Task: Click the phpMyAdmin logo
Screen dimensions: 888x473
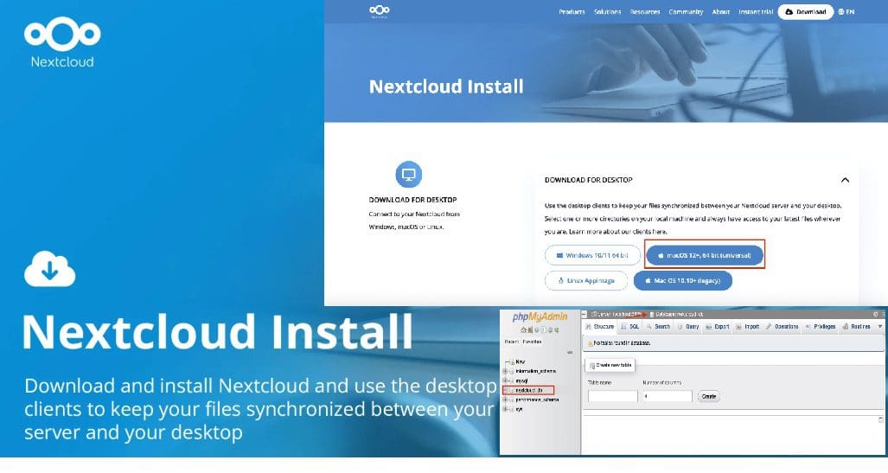Action: point(540,317)
